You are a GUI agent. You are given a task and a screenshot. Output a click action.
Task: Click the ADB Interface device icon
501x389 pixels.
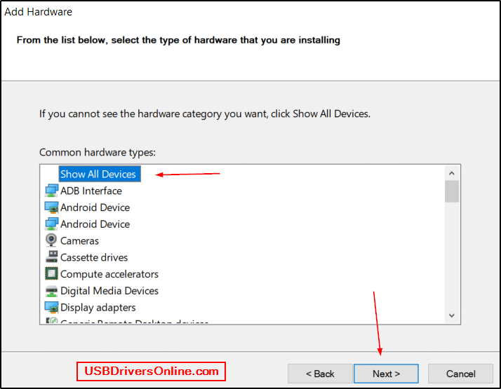[51, 191]
